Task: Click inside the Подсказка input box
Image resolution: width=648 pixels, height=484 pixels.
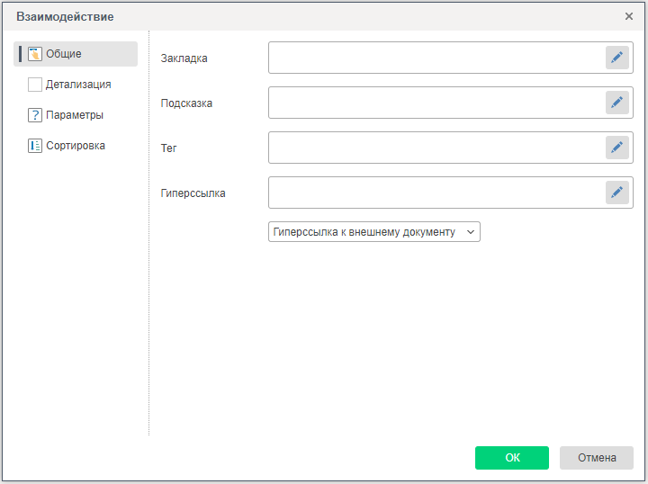Action: pos(436,103)
